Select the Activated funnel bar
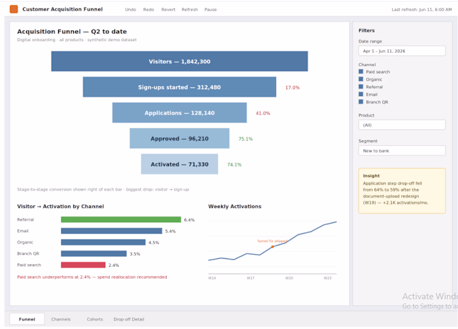This screenshot has height=329, width=458. (x=179, y=164)
